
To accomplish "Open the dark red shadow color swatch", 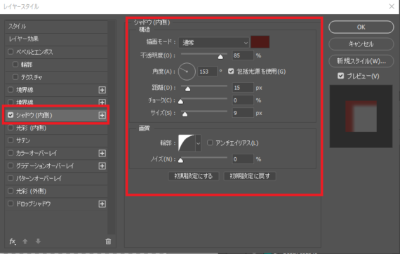I will [260, 42].
